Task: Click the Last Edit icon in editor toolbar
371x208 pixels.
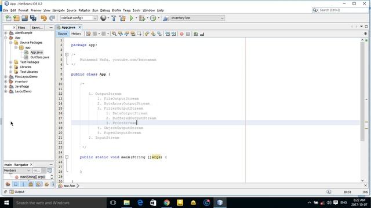Action: pos(88,34)
